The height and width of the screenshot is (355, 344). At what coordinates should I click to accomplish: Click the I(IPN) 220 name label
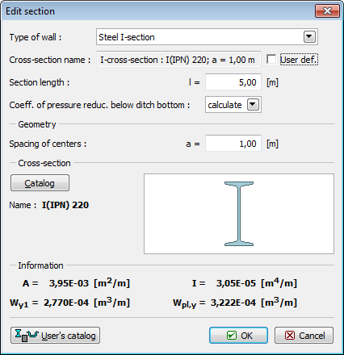tap(65, 205)
